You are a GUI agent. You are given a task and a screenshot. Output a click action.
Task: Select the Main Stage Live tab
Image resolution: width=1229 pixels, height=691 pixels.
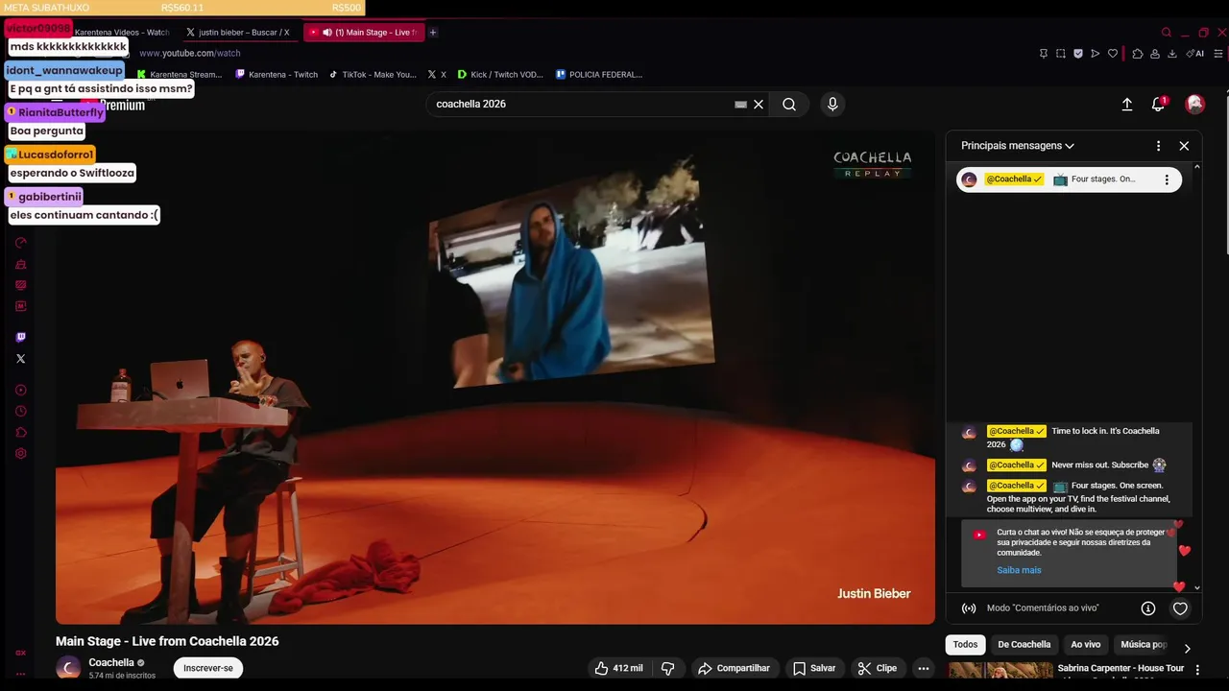point(364,33)
